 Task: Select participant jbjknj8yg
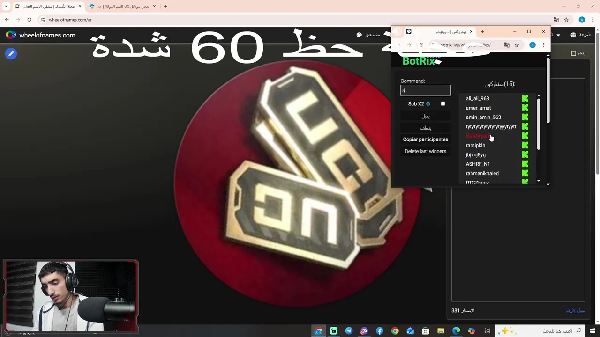(x=476, y=154)
